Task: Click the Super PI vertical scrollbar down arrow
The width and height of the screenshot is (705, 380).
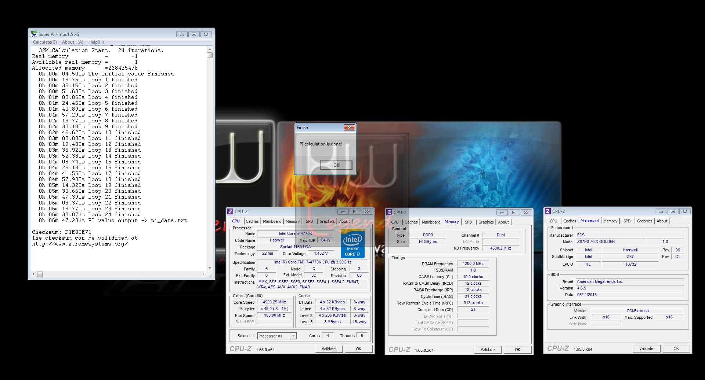Action: tap(210, 268)
